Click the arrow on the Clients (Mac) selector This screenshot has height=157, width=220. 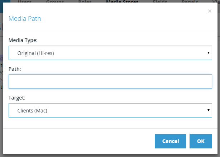tap(209, 110)
